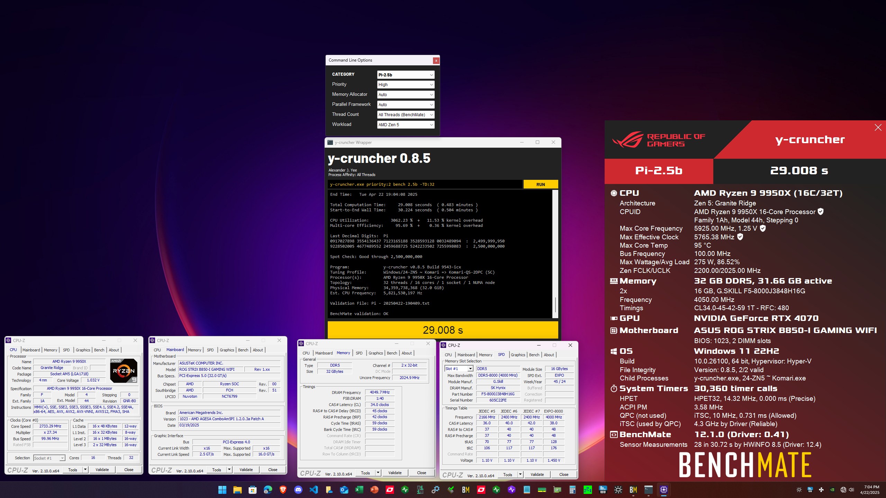This screenshot has height=498, width=886.
Task: Open the Workload dropdown set to AMD Zen 5
Action: (x=406, y=124)
